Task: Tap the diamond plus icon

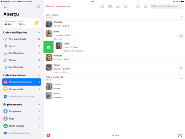Action: coord(118,6)
